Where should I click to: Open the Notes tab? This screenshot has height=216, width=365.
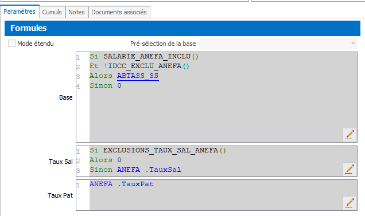pos(76,12)
